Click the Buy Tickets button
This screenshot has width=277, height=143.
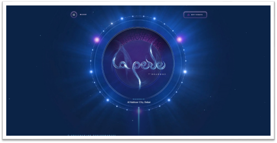click(195, 15)
